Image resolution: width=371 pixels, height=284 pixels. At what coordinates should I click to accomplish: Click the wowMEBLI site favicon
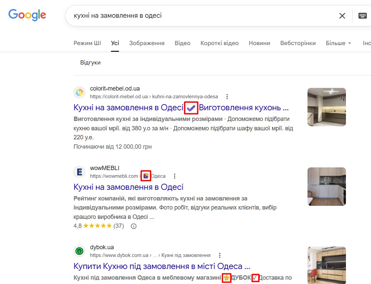[80, 172]
